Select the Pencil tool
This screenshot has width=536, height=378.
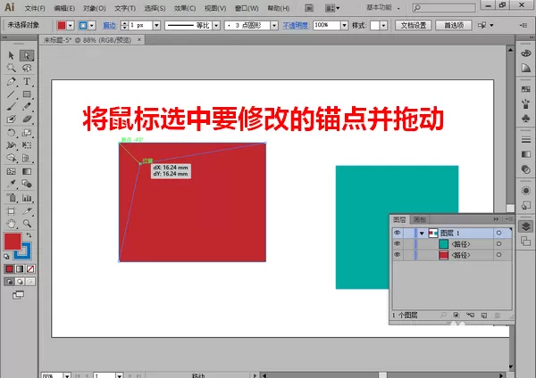point(27,107)
